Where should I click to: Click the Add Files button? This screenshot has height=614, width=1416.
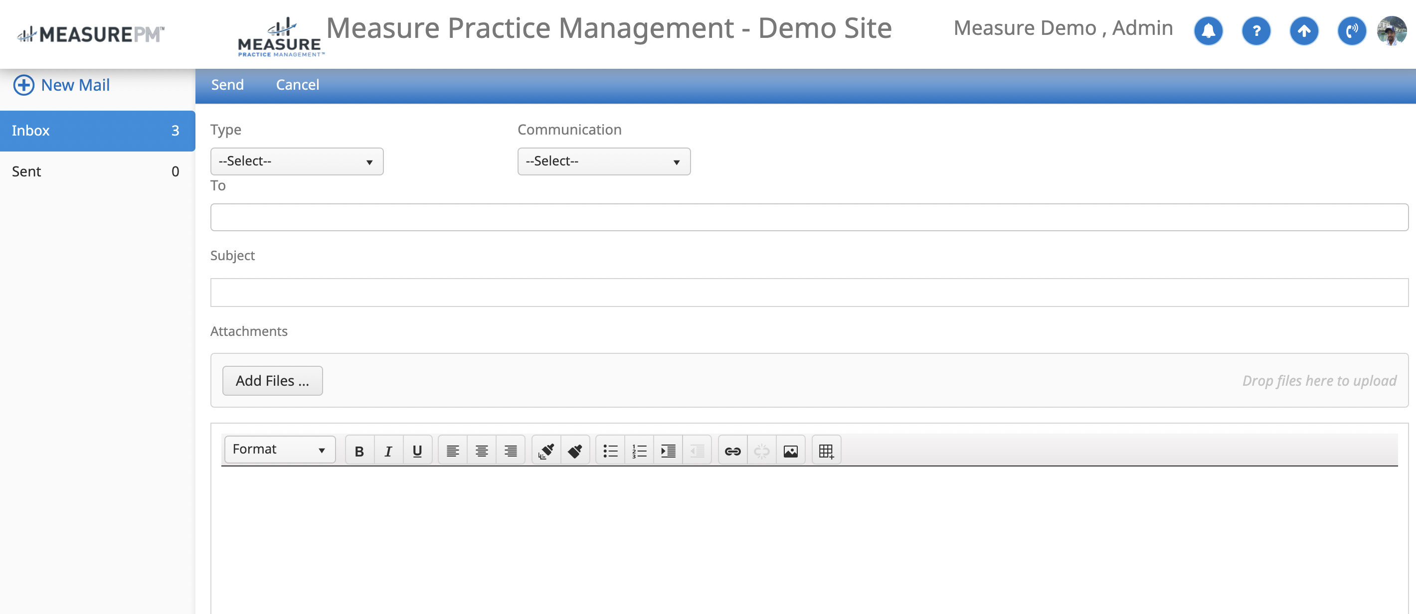(272, 380)
